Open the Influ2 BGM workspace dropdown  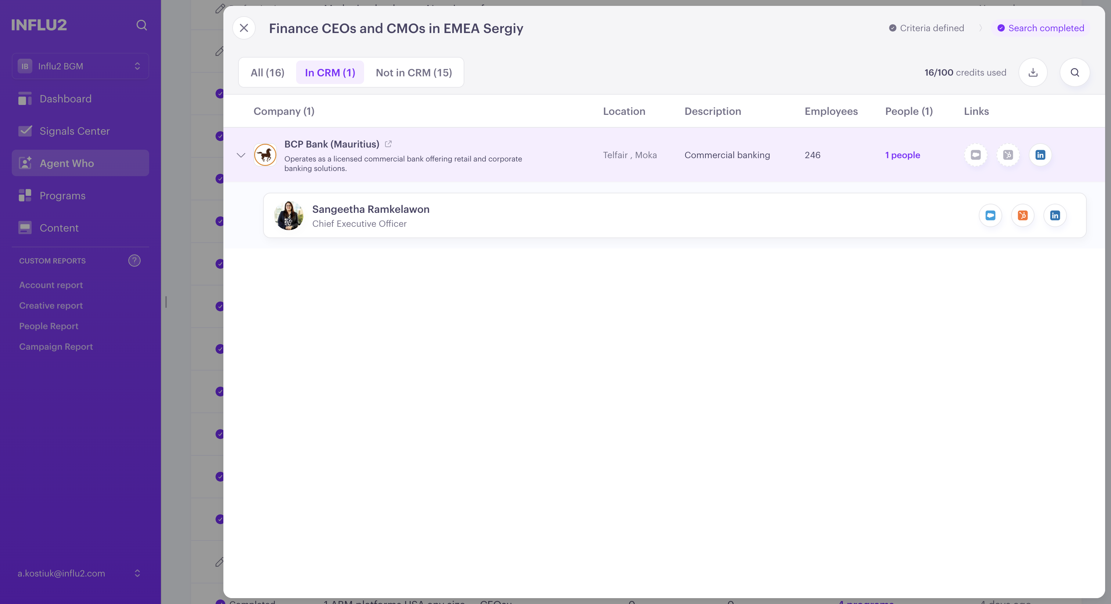click(x=80, y=66)
